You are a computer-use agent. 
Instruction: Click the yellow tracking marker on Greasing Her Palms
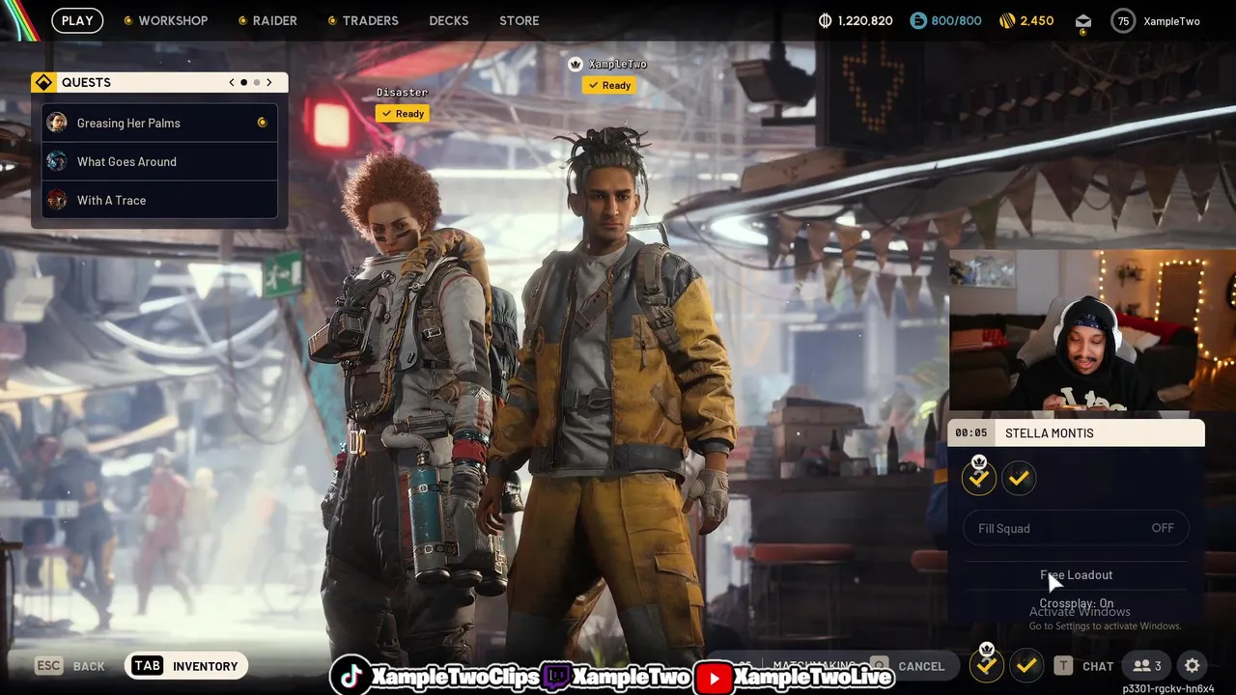coord(262,123)
